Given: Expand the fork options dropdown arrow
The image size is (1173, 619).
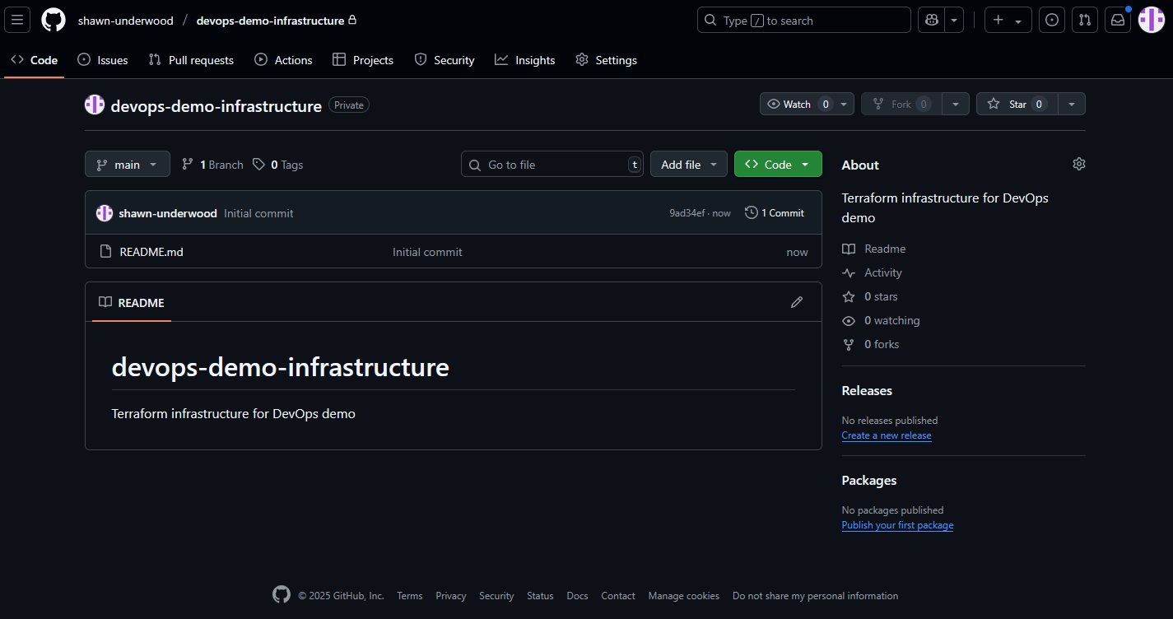Looking at the screenshot, I should tap(956, 104).
